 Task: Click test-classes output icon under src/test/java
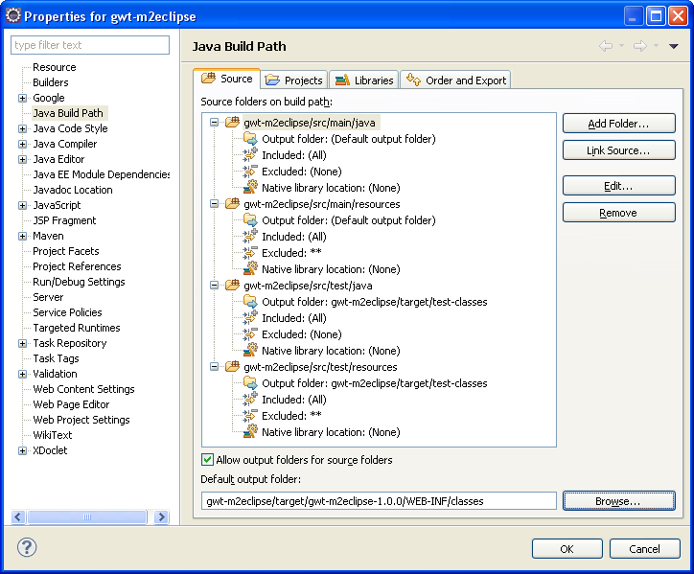tap(250, 302)
